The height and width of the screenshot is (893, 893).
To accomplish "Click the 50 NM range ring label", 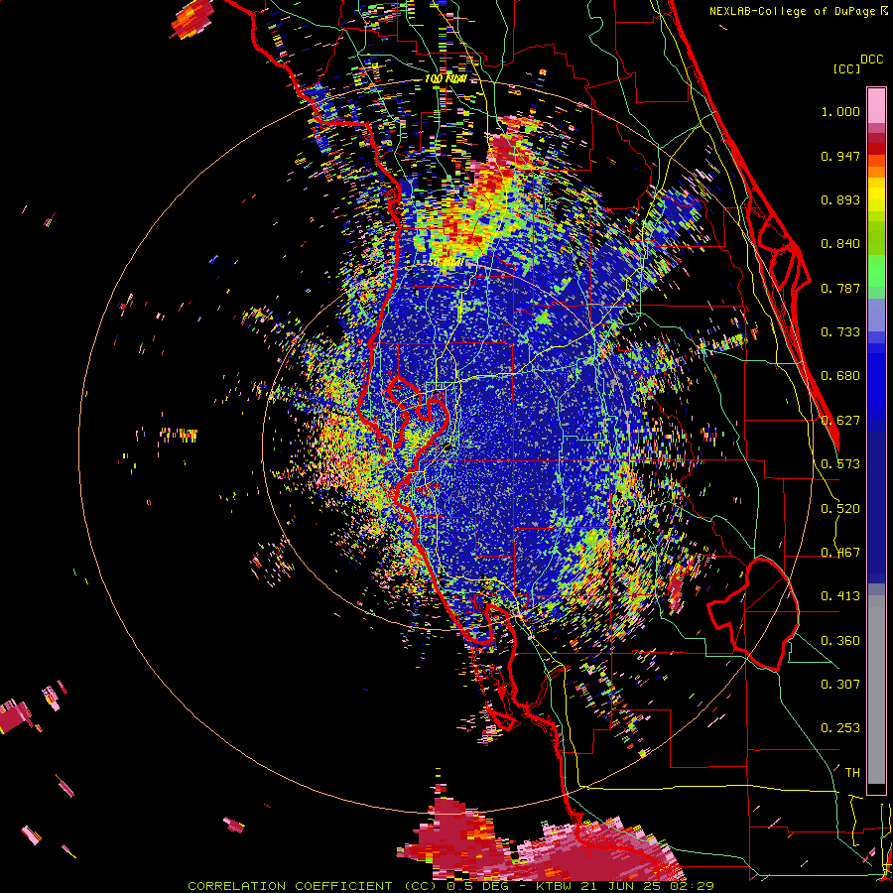I will coord(446,263).
